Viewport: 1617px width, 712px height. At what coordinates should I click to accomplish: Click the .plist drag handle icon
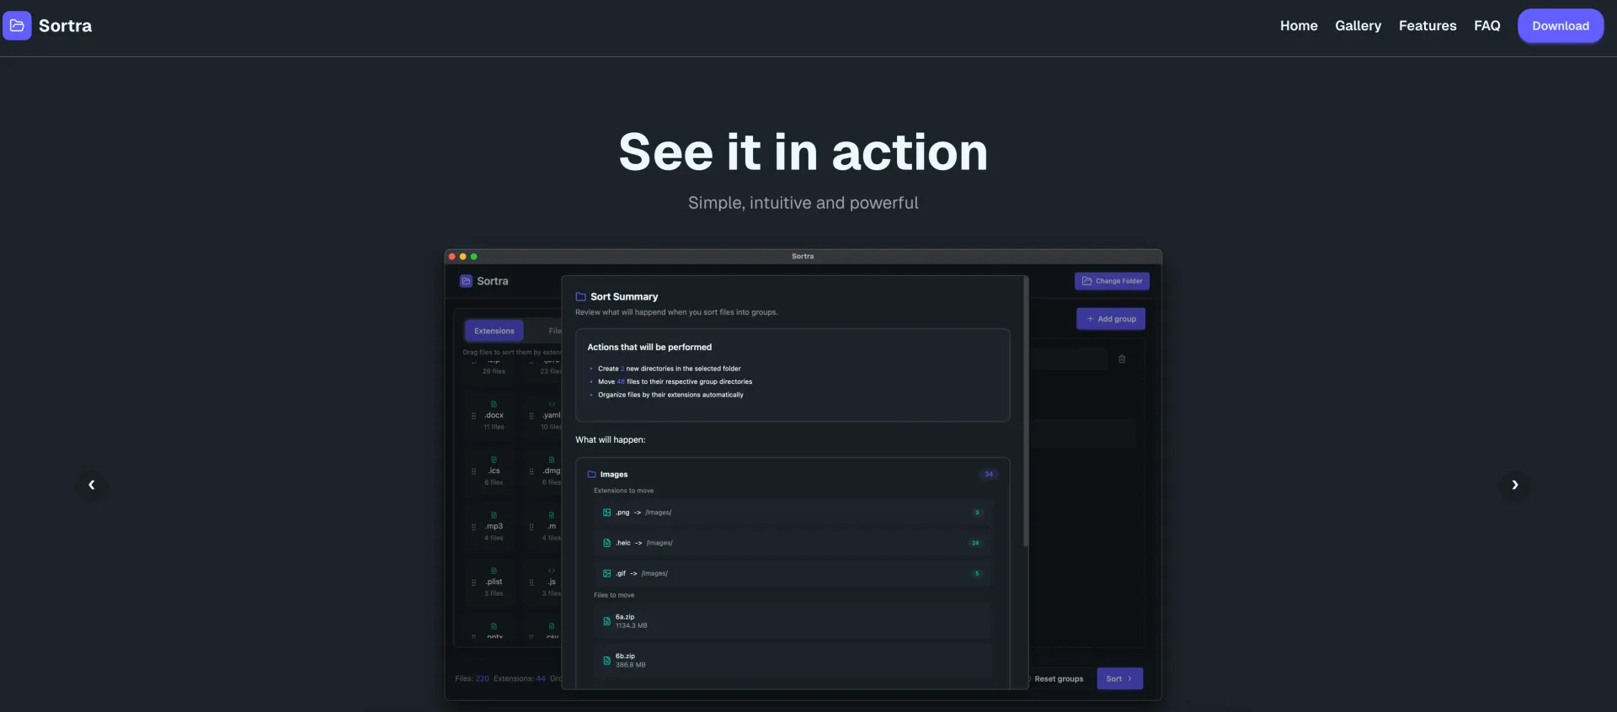pyautogui.click(x=473, y=582)
